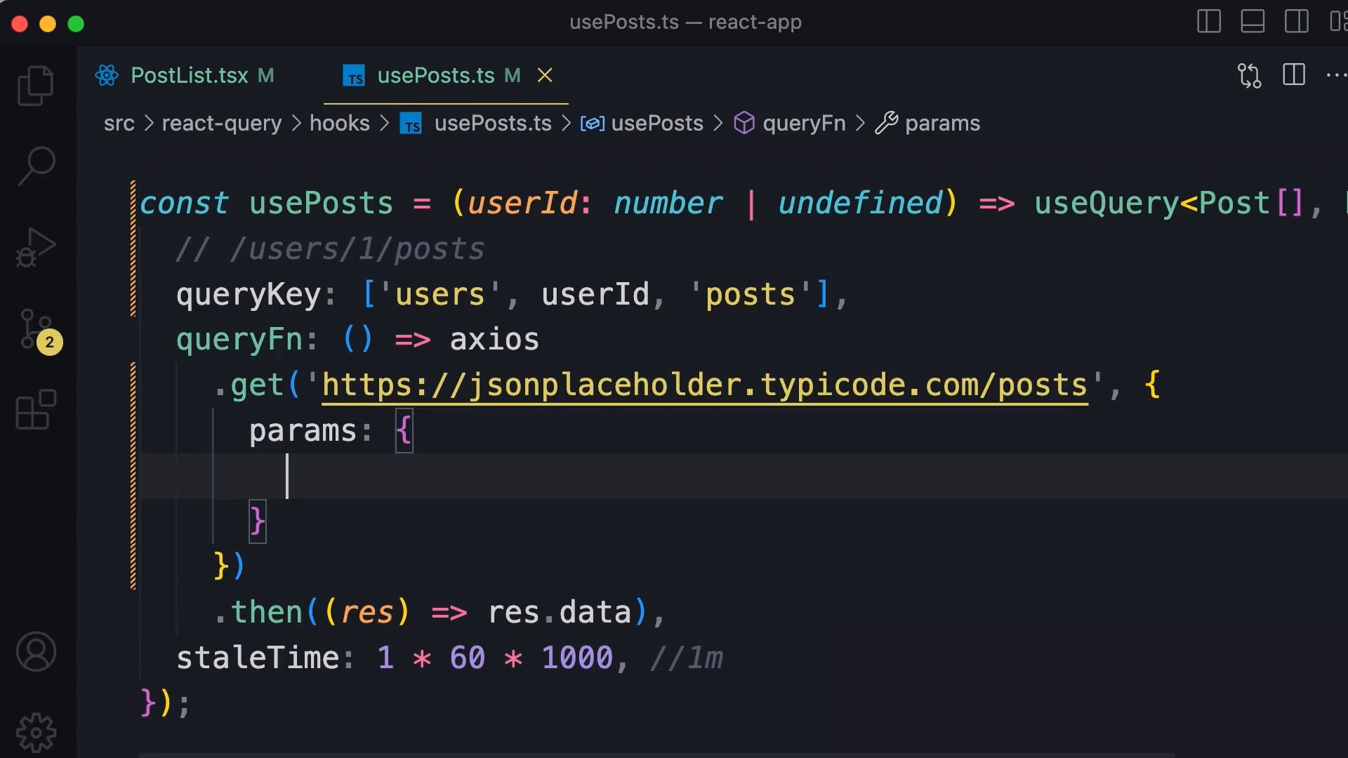This screenshot has width=1348, height=758.
Task: Click the '.then' method call
Action: coord(258,612)
